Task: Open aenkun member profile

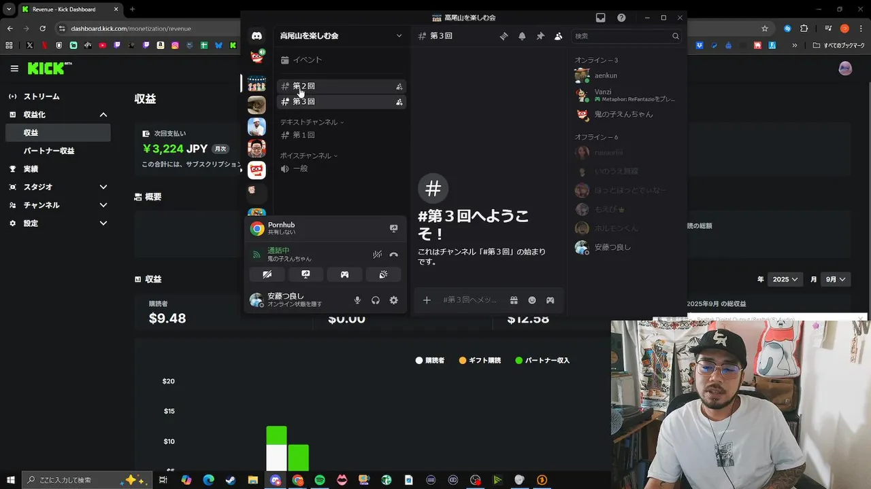Action: tap(627, 75)
